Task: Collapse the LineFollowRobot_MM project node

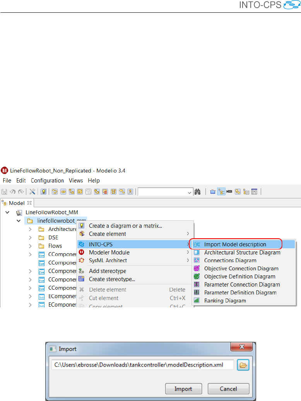Action: [7, 212]
